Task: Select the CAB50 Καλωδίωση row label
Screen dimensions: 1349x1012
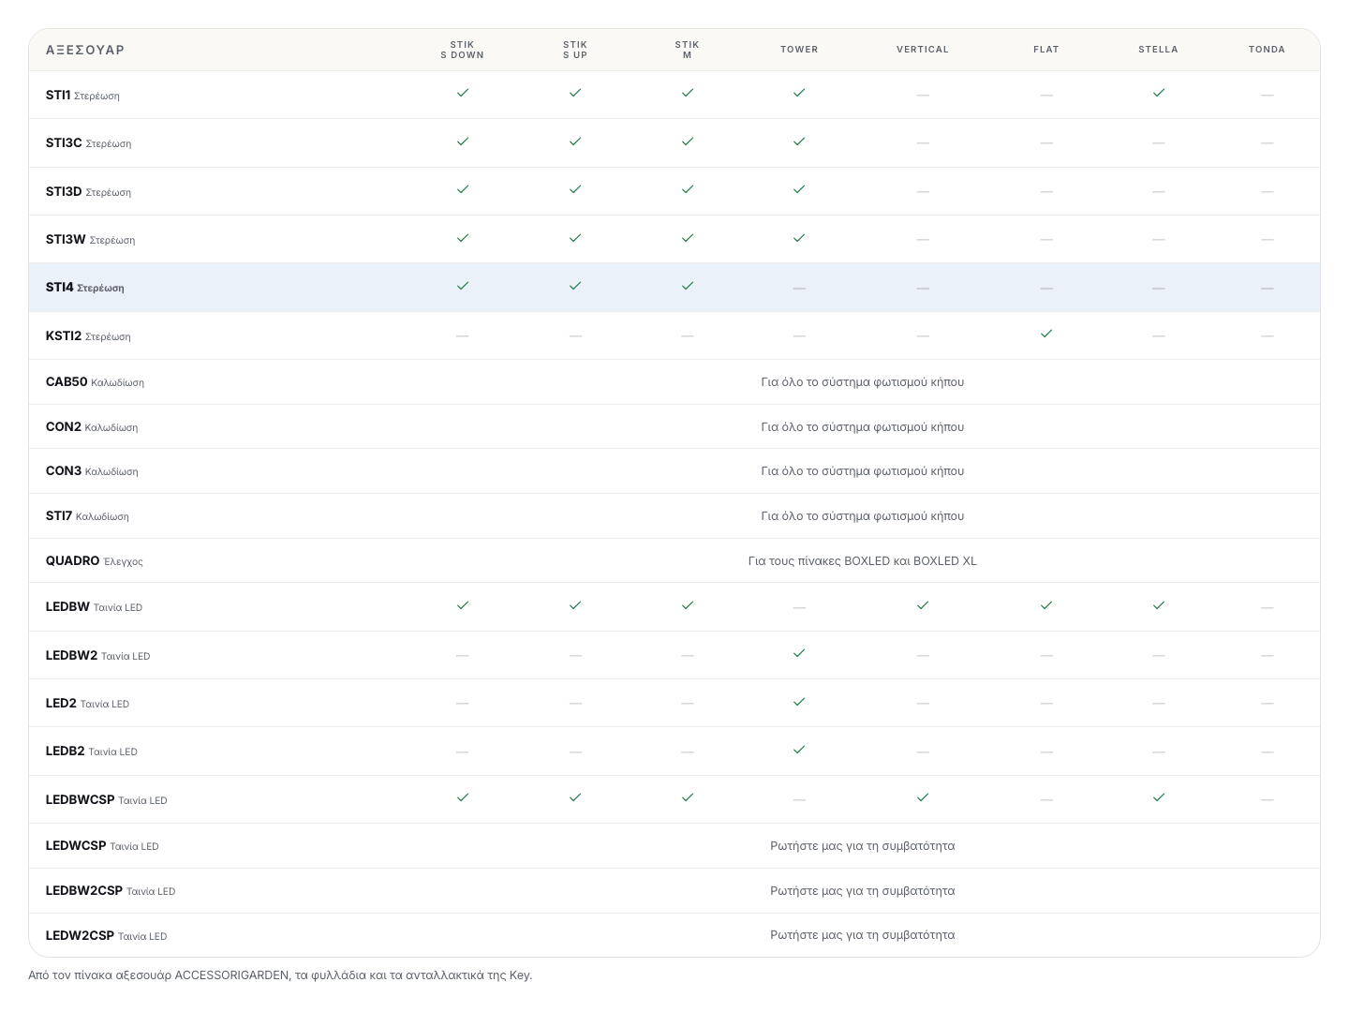Action: click(95, 382)
